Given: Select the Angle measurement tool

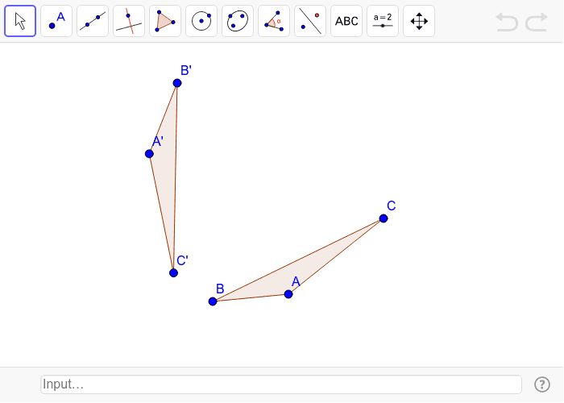Looking at the screenshot, I should point(274,21).
